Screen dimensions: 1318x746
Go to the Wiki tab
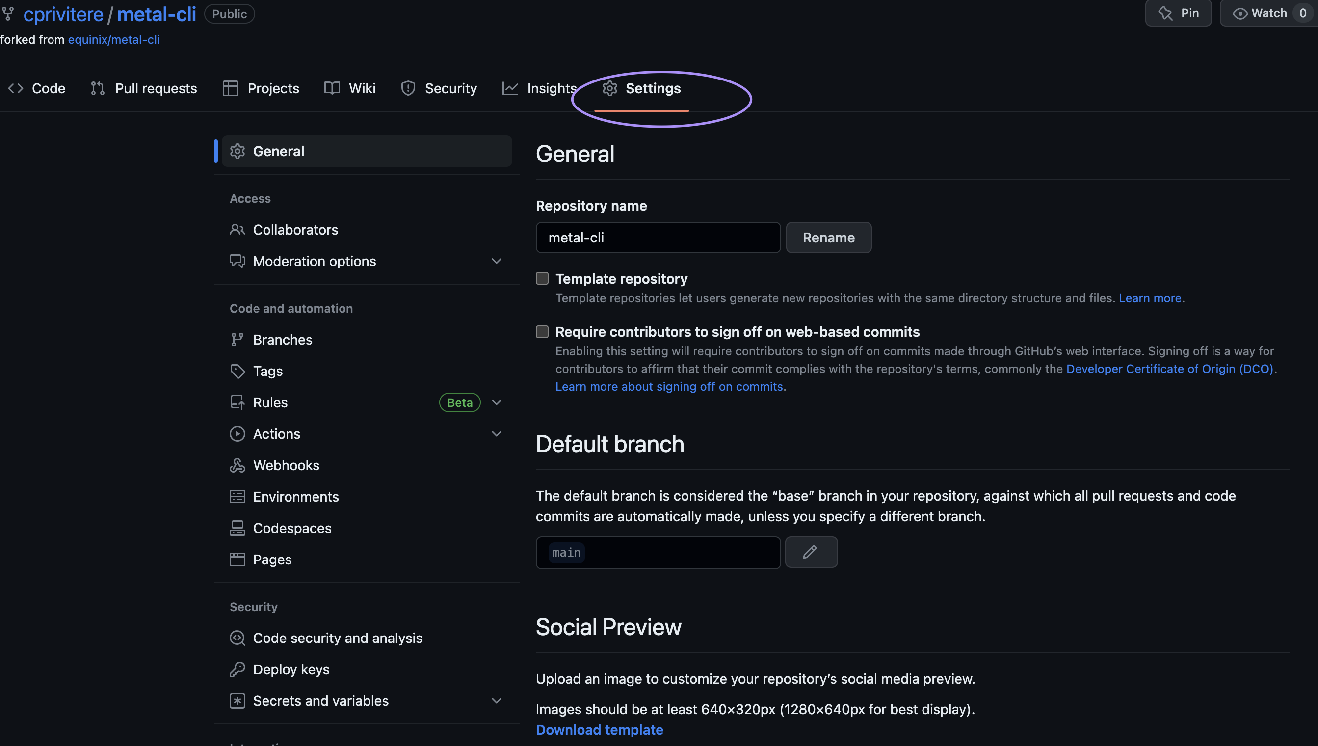click(350, 89)
